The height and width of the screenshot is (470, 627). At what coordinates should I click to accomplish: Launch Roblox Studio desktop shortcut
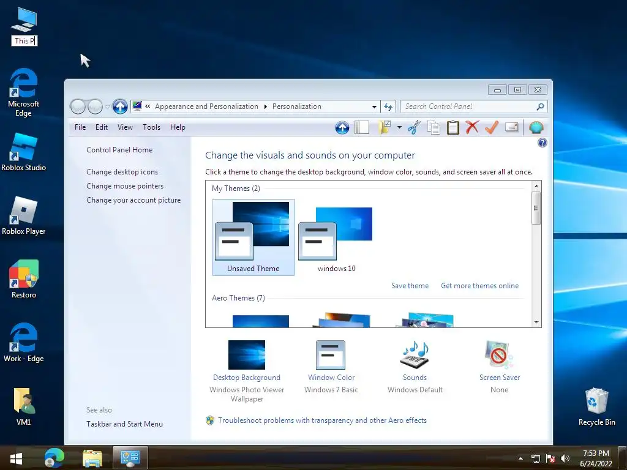(x=24, y=152)
